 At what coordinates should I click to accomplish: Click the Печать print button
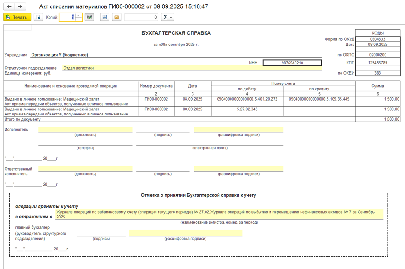pyautogui.click(x=17, y=17)
